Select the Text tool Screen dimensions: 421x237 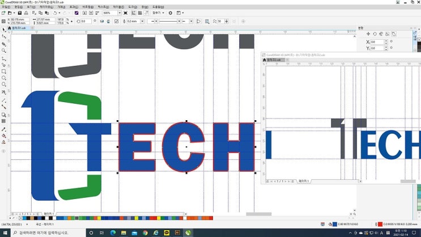pos(3,92)
